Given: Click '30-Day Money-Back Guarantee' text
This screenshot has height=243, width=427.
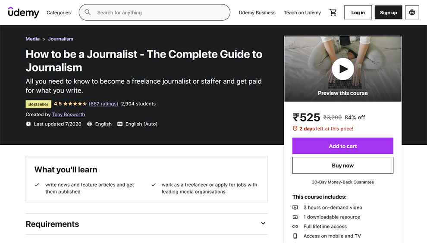Looking at the screenshot, I should (342, 182).
